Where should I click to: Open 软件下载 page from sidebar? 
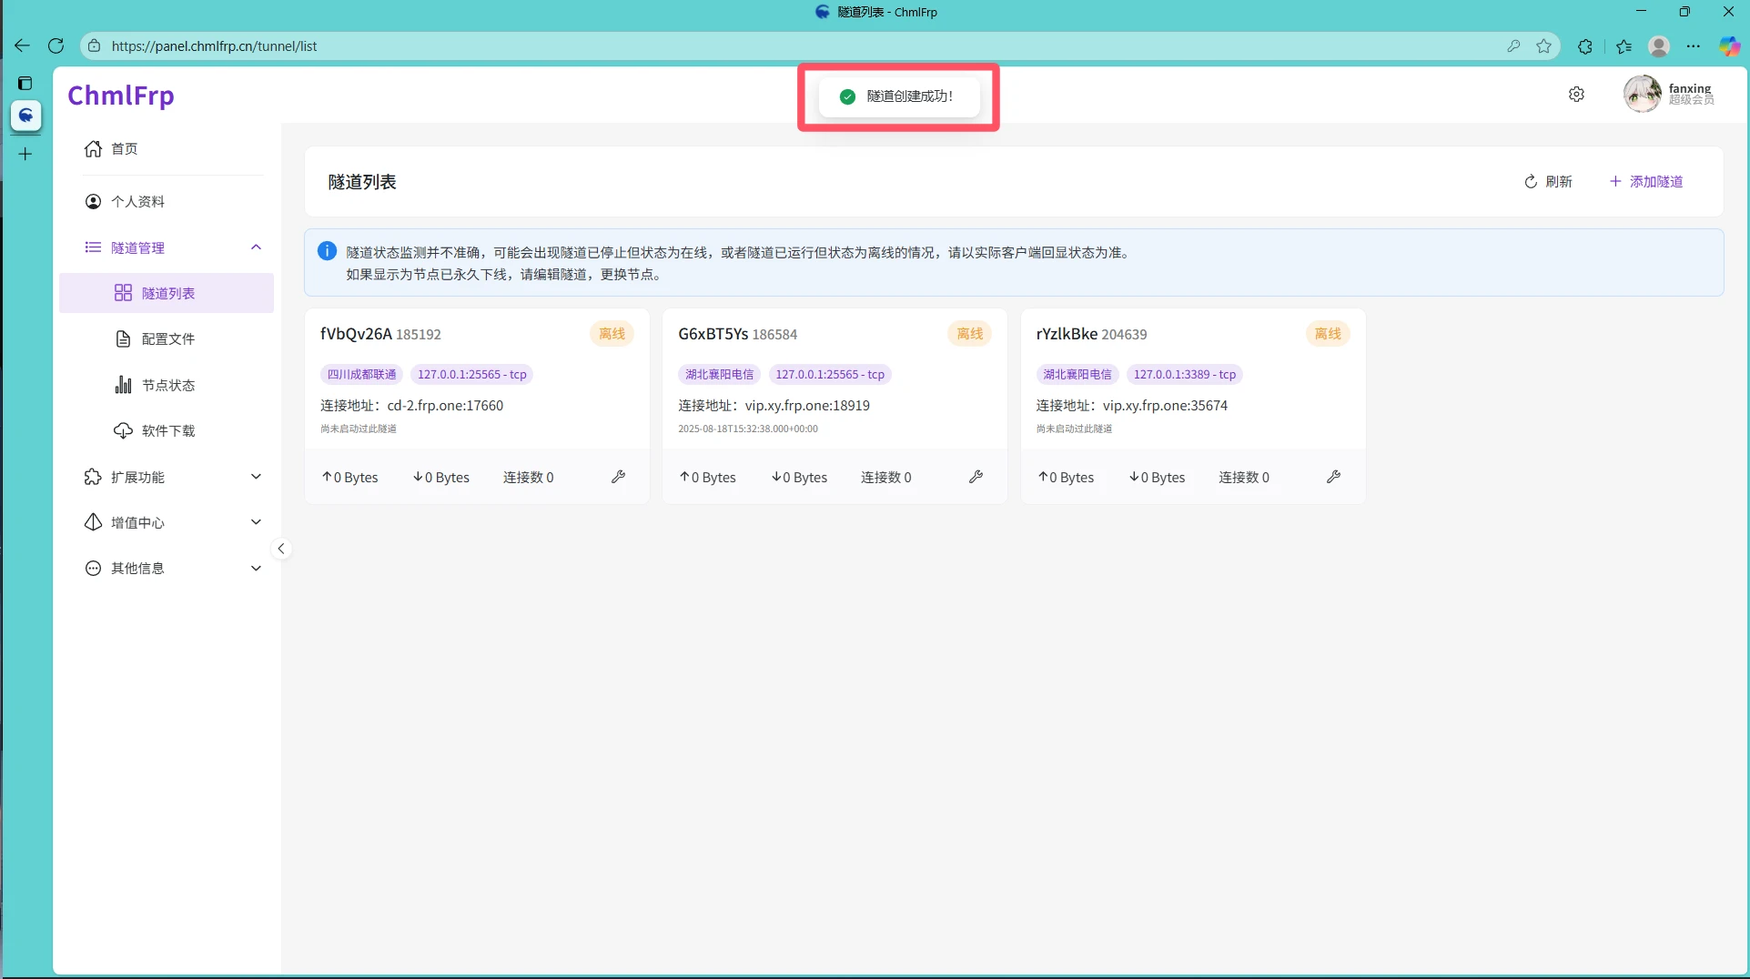point(167,430)
